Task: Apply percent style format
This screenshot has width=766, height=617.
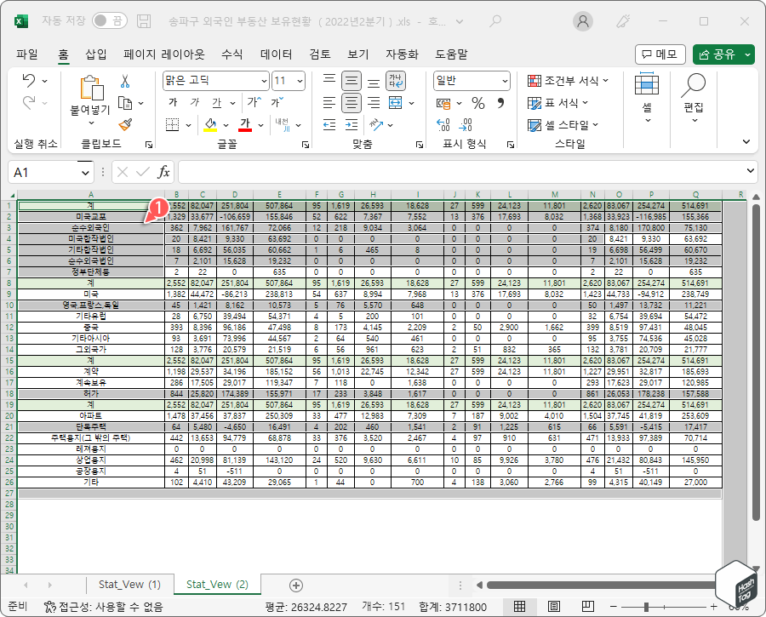Action: coord(477,103)
